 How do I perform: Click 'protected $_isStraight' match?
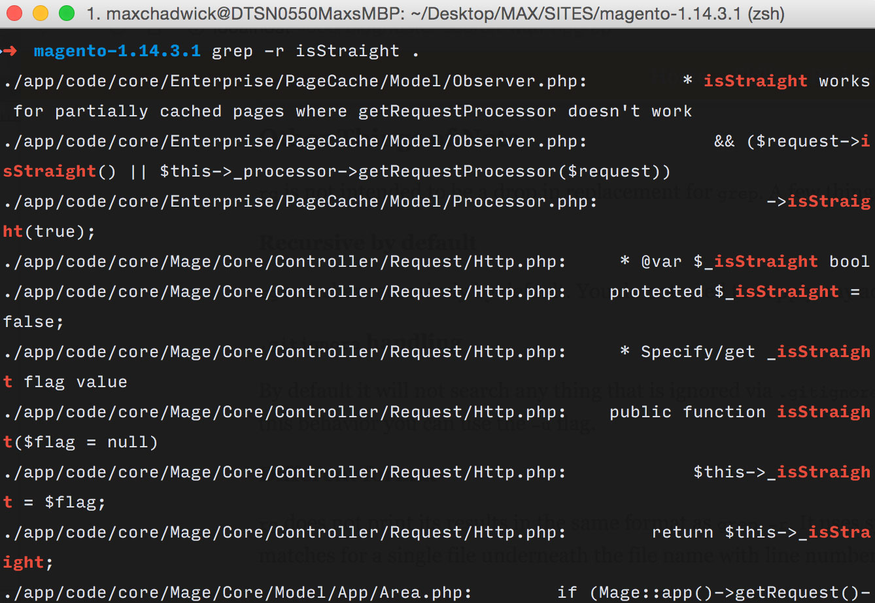[724, 292]
